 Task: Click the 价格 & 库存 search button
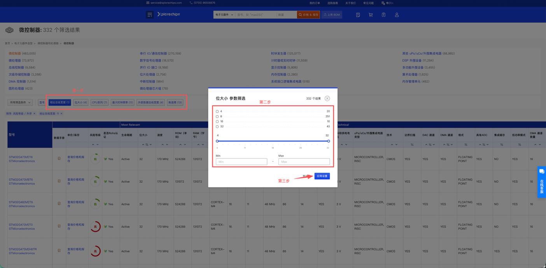(308, 15)
